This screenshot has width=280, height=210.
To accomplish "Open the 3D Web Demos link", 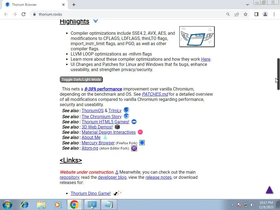I will click(97, 127).
